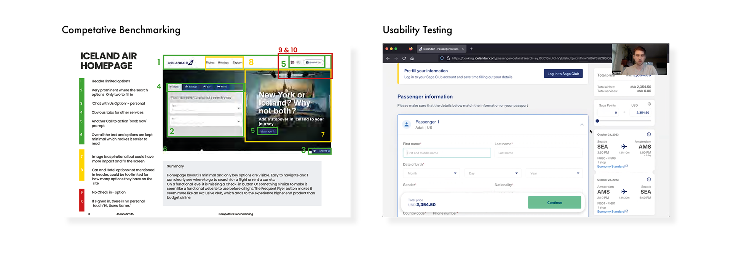Click airplane icon on AMS to SEA flight
The height and width of the screenshot is (261, 731).
[x=624, y=191]
